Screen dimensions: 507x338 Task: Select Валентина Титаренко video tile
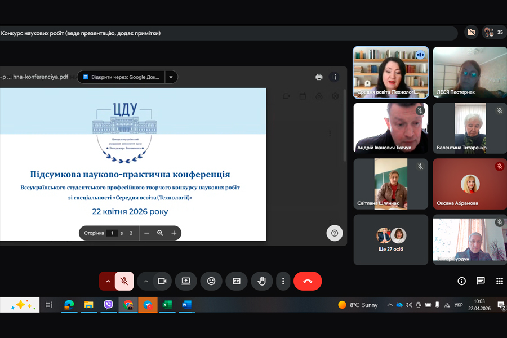470,128
